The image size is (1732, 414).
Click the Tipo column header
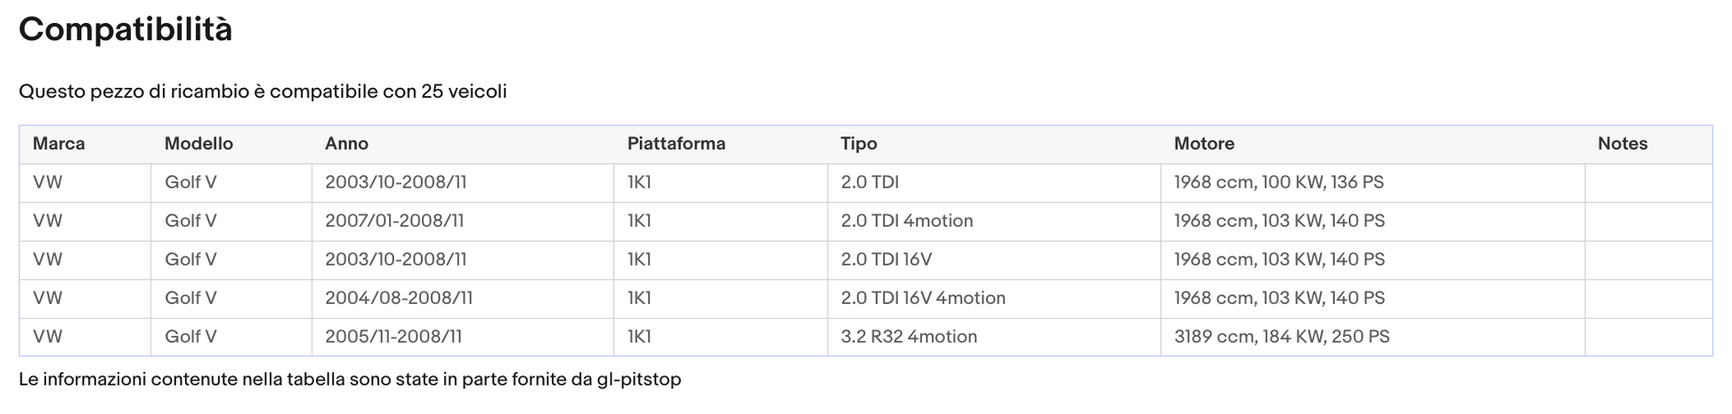[859, 144]
